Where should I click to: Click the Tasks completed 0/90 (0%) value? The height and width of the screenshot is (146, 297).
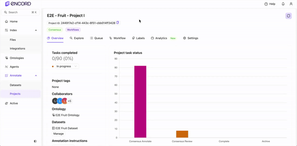(62, 59)
